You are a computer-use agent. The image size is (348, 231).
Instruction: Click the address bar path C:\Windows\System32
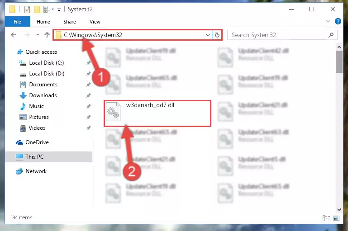[93, 35]
